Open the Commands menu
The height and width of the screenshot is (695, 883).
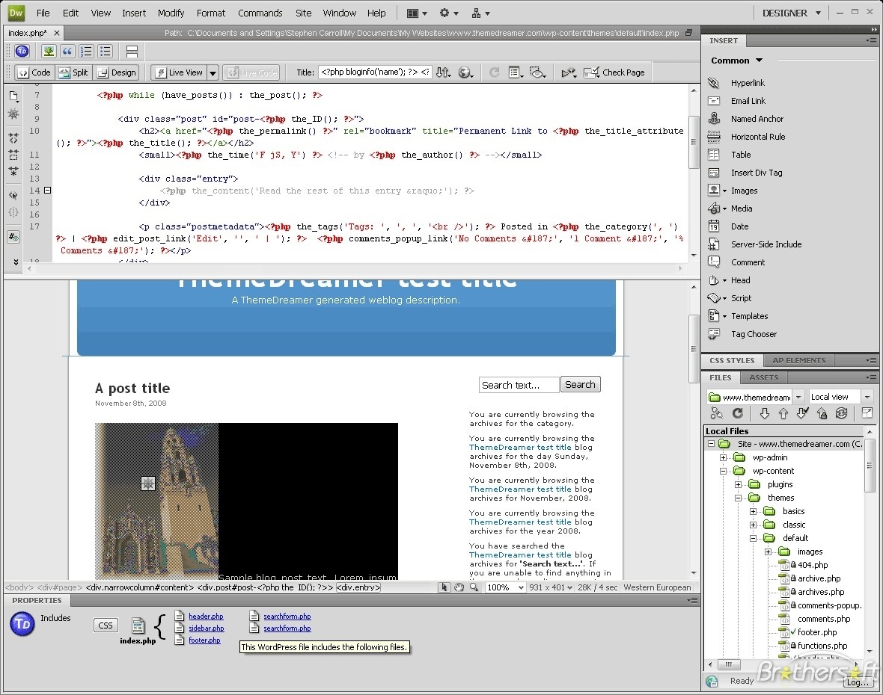(x=260, y=13)
